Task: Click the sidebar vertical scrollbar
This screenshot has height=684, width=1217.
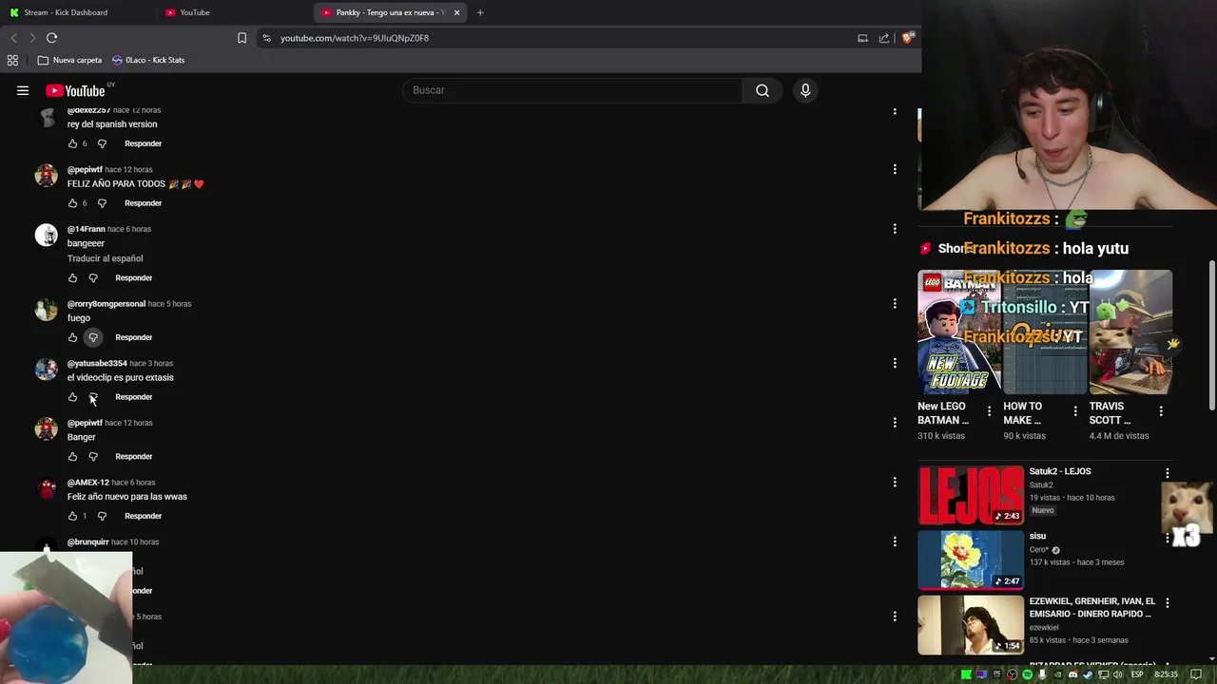Action: point(1211,335)
